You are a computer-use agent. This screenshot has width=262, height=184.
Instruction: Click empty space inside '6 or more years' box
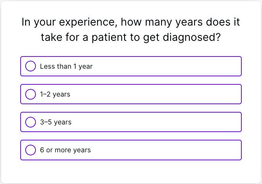(x=172, y=150)
